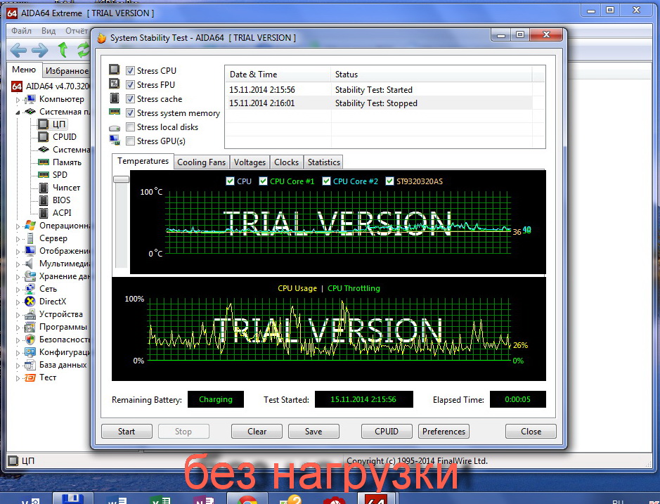Click the blue Back arrow toolbar icon
Viewport: 660px width, 504px height.
coord(18,50)
